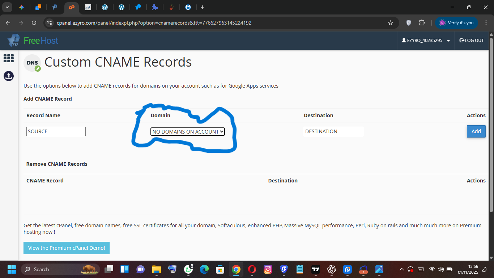The image size is (494, 278).
Task: Launch Instagram from the taskbar
Action: (x=268, y=269)
